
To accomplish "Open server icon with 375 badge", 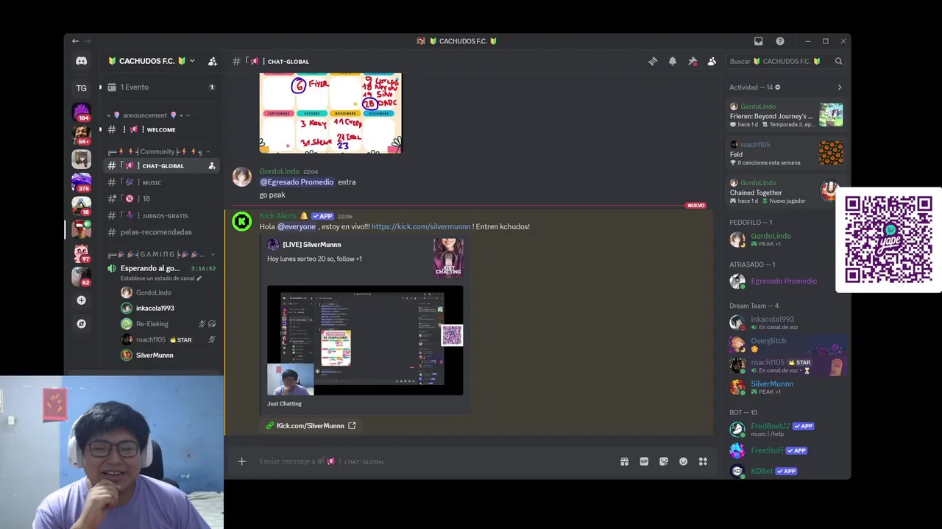I will (81, 182).
